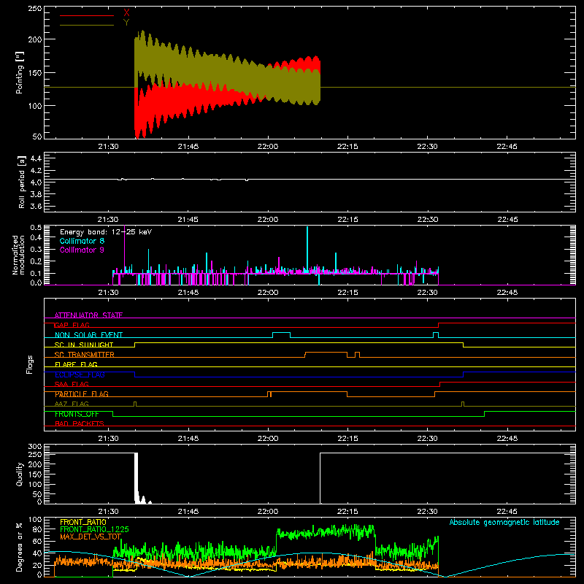The width and height of the screenshot is (584, 584).
Task: Click the yellow FRONT_RATIO legend entry
Action: pyautogui.click(x=83, y=522)
